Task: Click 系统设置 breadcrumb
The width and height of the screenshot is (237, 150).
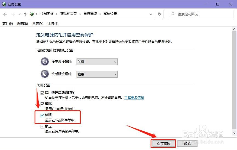Action: [x=110, y=14]
